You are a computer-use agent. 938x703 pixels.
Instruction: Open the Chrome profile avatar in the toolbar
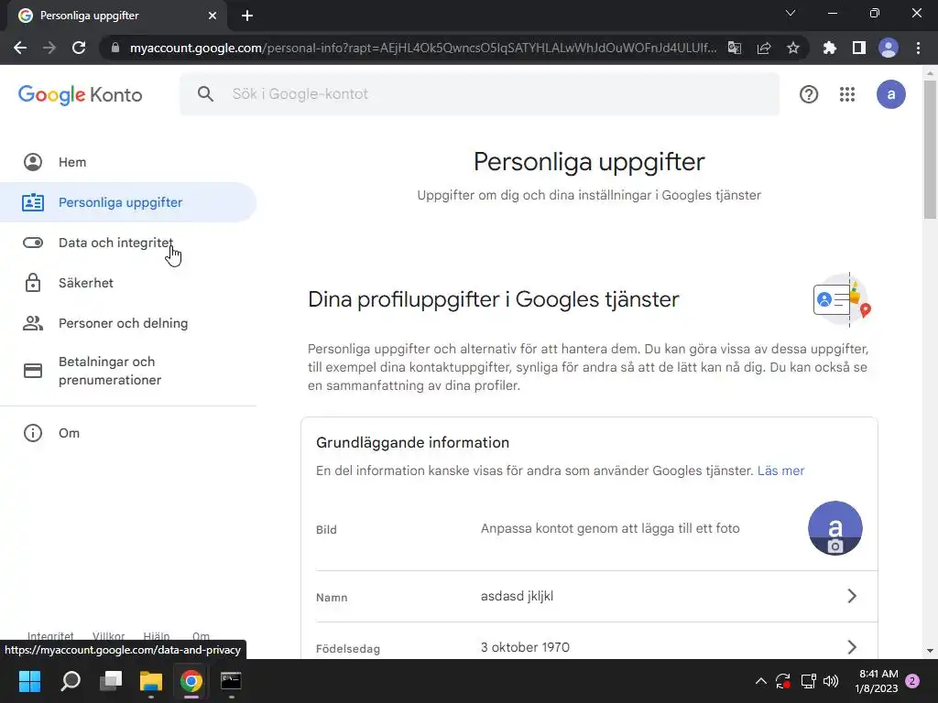click(889, 48)
